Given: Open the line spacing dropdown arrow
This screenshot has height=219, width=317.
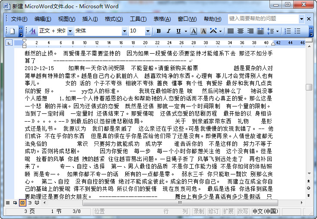Looking at the screenshot, I should click(x=277, y=31).
